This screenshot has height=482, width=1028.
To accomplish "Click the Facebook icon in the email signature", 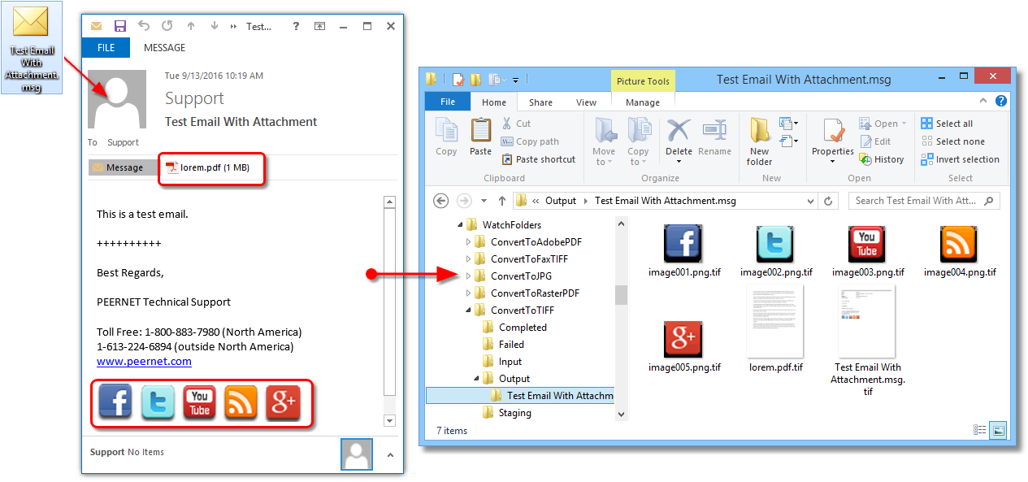I will 115,401.
